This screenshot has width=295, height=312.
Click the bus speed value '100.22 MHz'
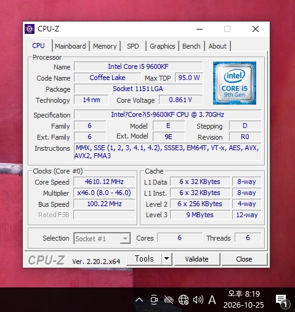(x=104, y=204)
